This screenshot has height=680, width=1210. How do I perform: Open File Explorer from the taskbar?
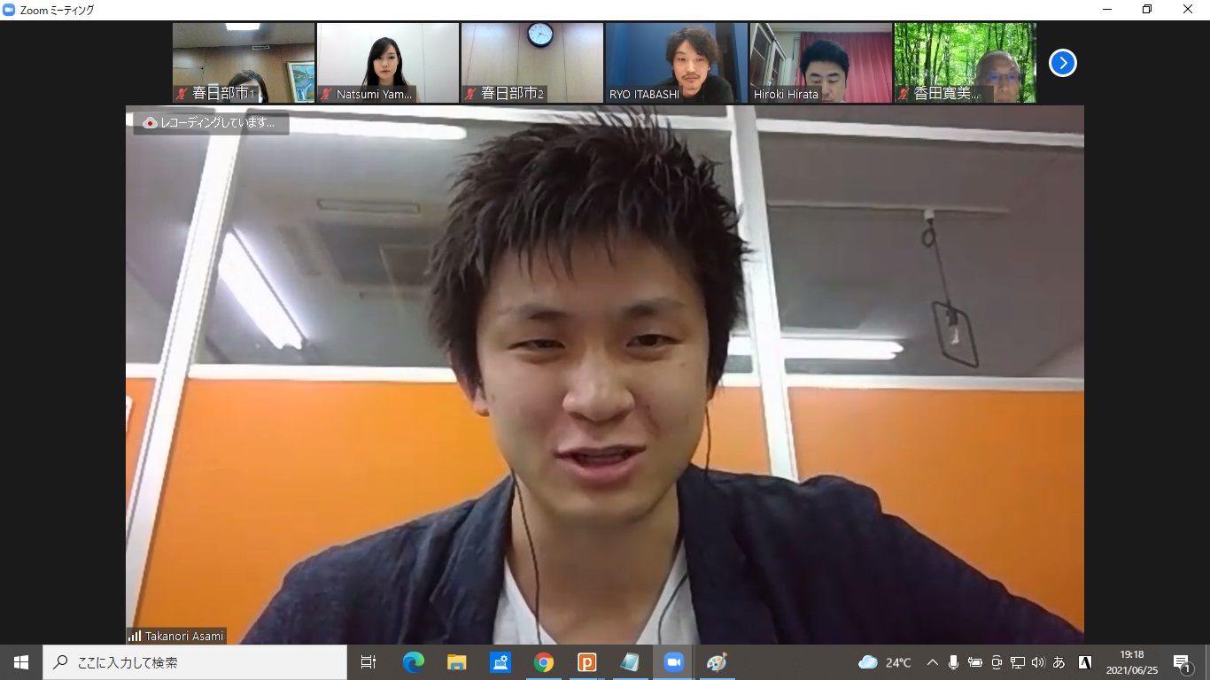[457, 662]
